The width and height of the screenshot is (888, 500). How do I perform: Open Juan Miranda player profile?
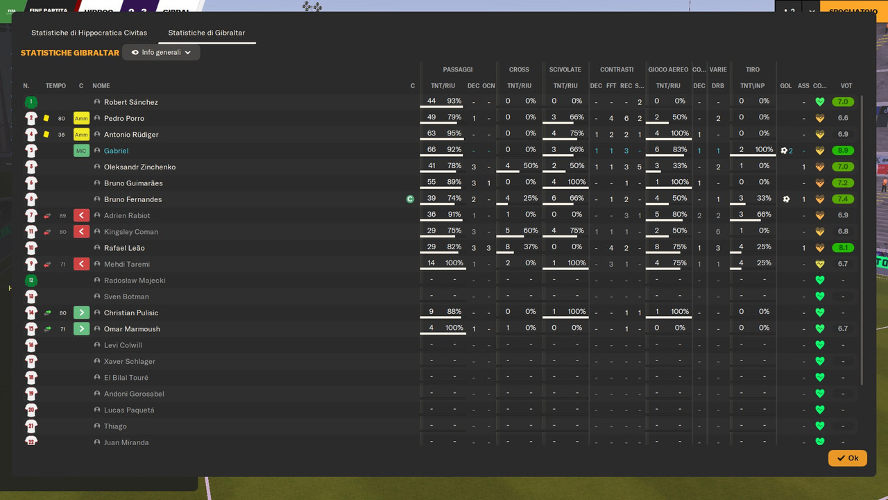click(126, 442)
